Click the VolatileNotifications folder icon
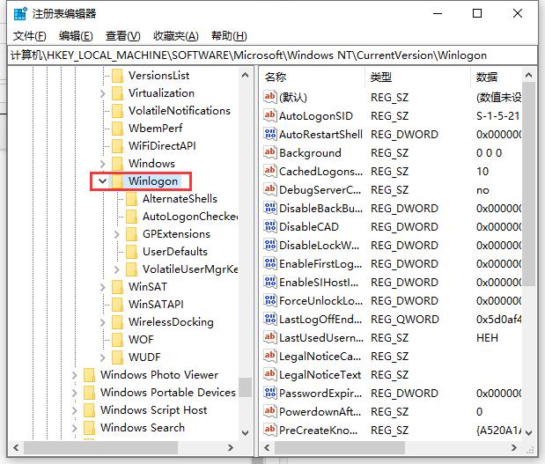 pos(117,111)
